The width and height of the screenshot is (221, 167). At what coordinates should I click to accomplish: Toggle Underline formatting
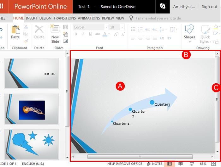(90, 34)
